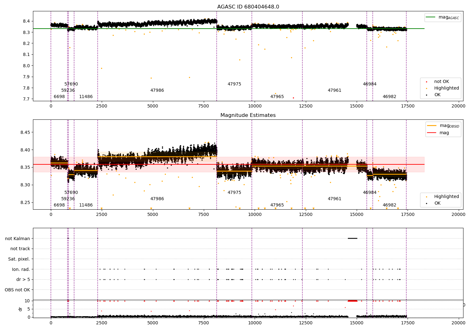
Task: Click x-axis tick 20000 in the top plot
Action: pyautogui.click(x=458, y=106)
